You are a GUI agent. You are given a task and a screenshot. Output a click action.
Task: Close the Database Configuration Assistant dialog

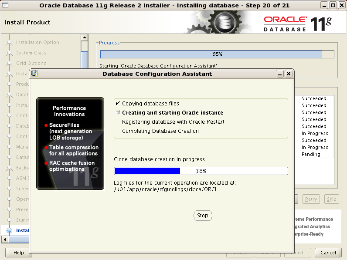288,74
